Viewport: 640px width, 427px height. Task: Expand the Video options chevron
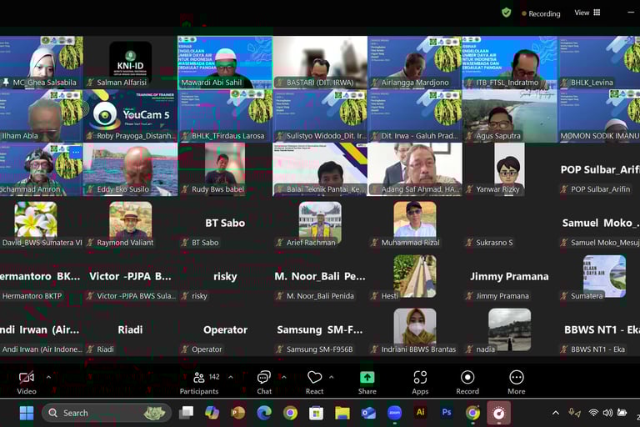pyautogui.click(x=48, y=377)
